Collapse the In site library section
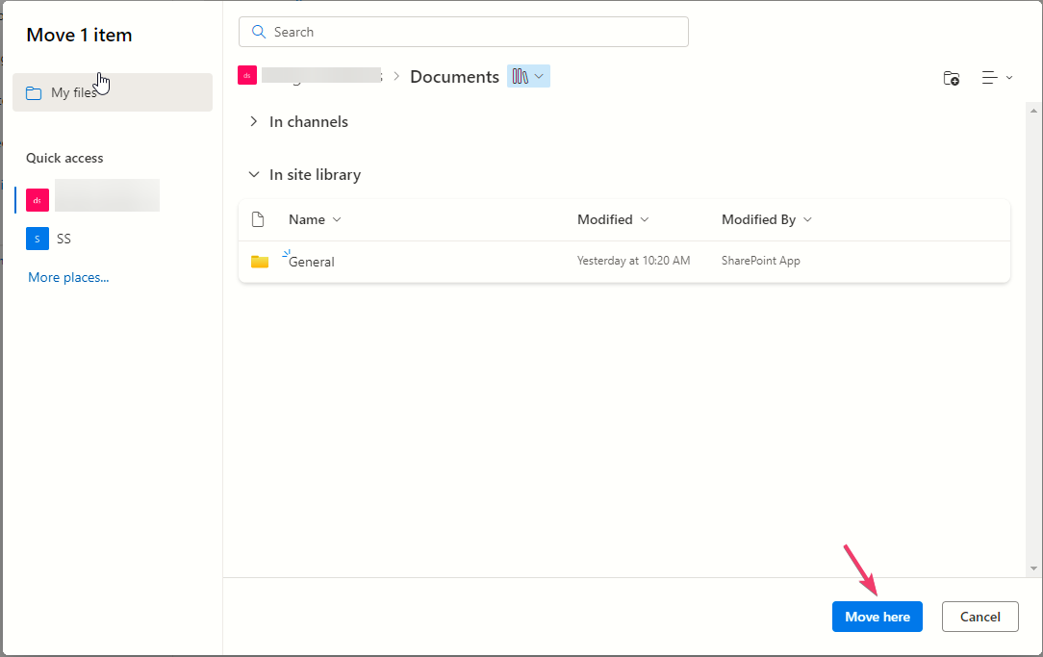 point(254,175)
